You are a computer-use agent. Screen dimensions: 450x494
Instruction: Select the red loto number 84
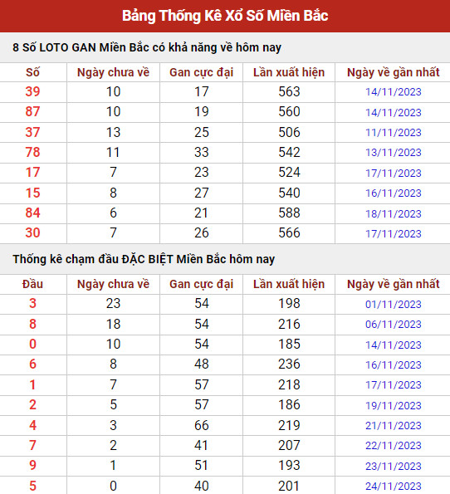coord(32,213)
